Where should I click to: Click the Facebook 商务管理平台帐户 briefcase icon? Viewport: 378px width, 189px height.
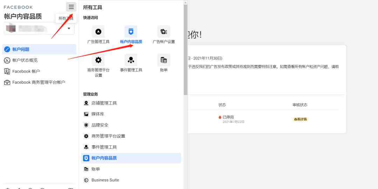(7, 82)
